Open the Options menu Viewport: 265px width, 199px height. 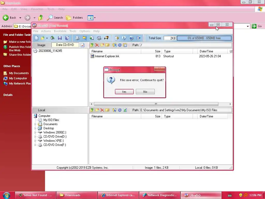coord(85,31)
